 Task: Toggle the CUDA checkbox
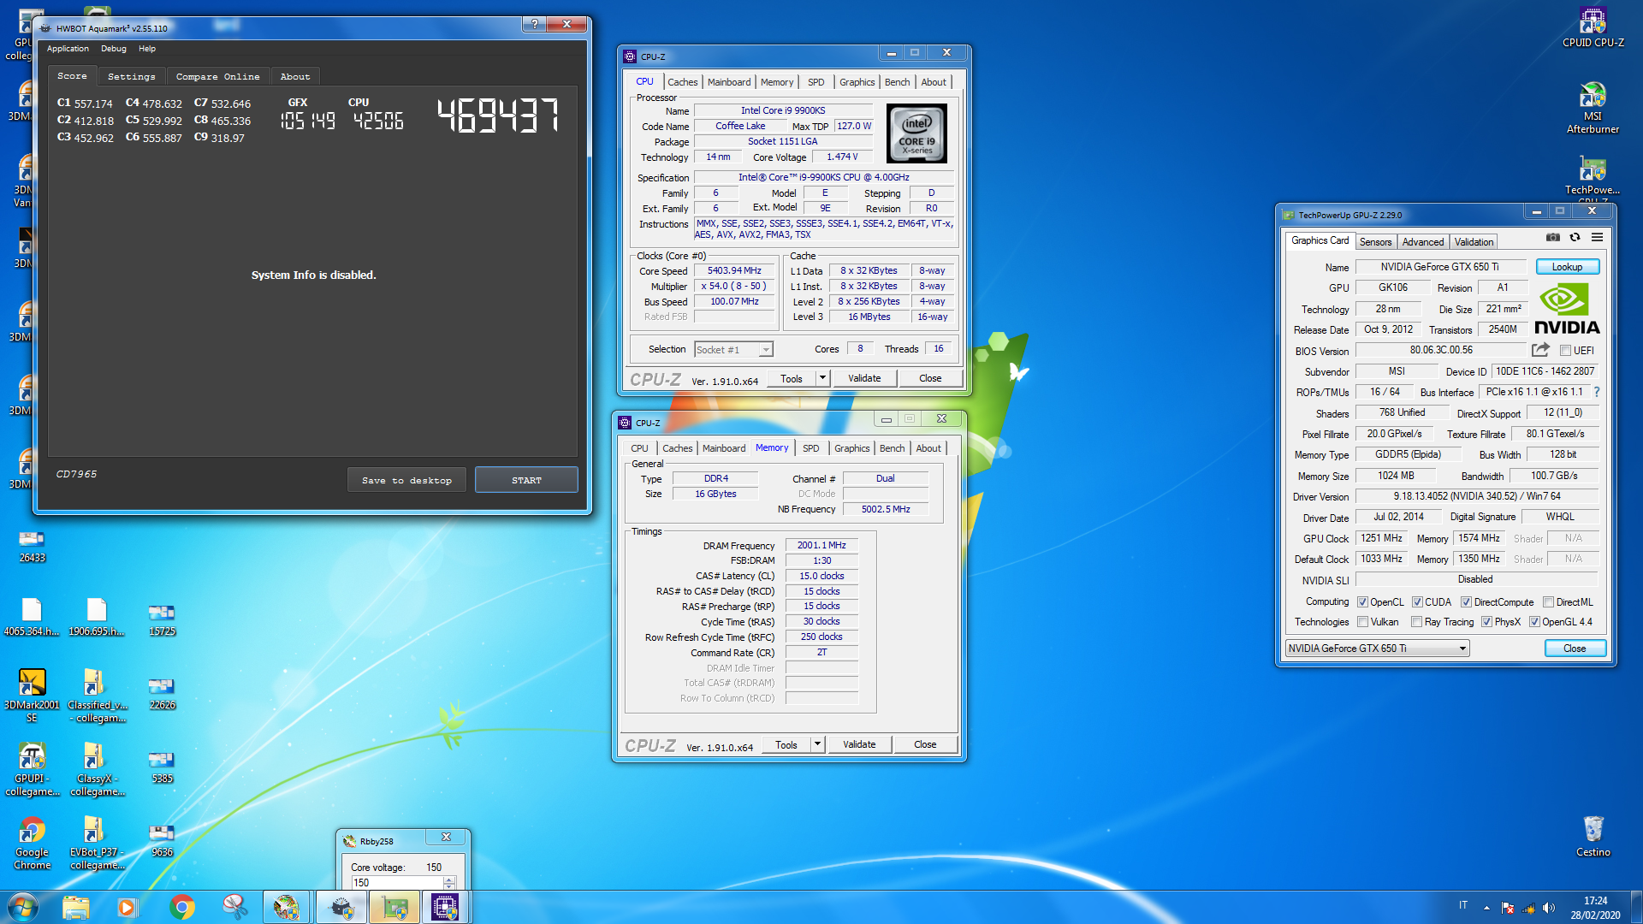click(1417, 602)
